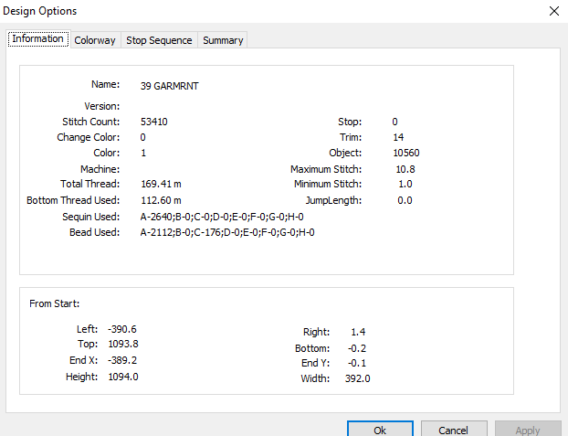Click the Trim value 14

[x=398, y=137]
